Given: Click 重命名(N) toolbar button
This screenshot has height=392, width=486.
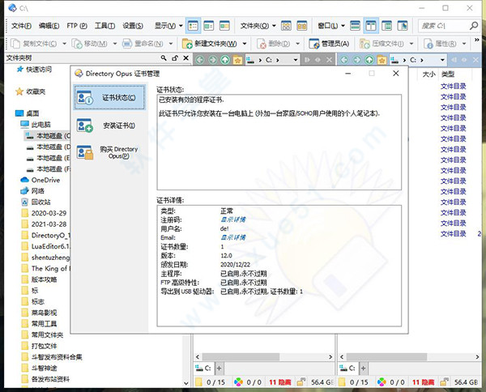Looking at the screenshot, I should 143,44.
